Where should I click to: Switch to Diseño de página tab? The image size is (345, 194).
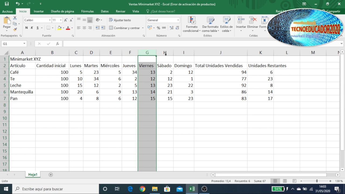point(63,11)
